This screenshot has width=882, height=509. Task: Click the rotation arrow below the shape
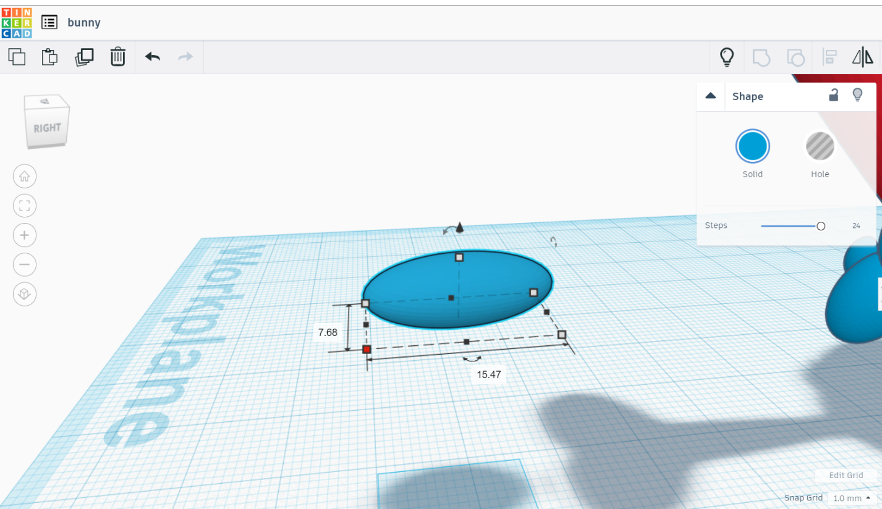[472, 358]
